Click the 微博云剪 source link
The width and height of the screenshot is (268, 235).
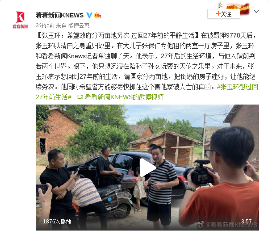click(x=79, y=25)
